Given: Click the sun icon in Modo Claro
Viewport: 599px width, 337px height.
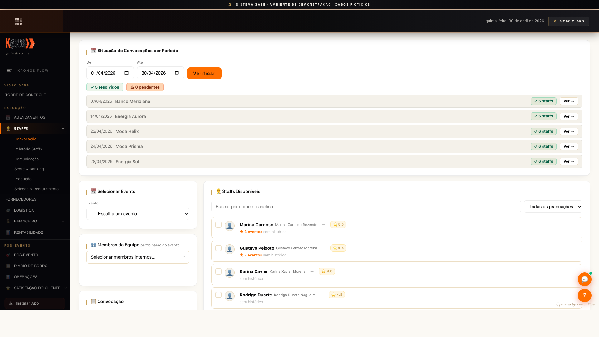Looking at the screenshot, I should (x=555, y=21).
